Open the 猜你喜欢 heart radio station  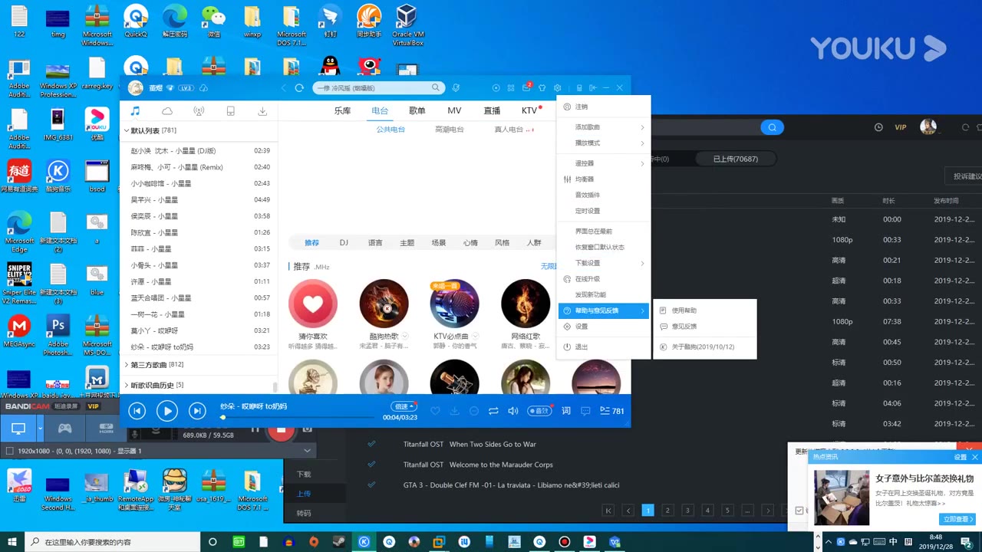(313, 304)
